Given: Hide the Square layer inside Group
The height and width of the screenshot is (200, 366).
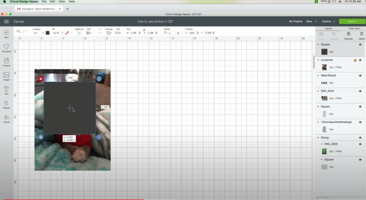Looking at the screenshot, I should click(360, 159).
